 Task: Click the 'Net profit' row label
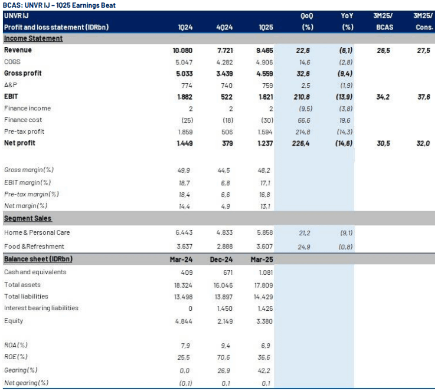(x=19, y=143)
